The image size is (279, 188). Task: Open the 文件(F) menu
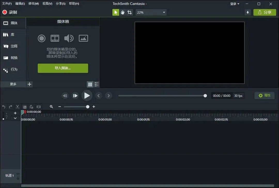tap(7, 4)
